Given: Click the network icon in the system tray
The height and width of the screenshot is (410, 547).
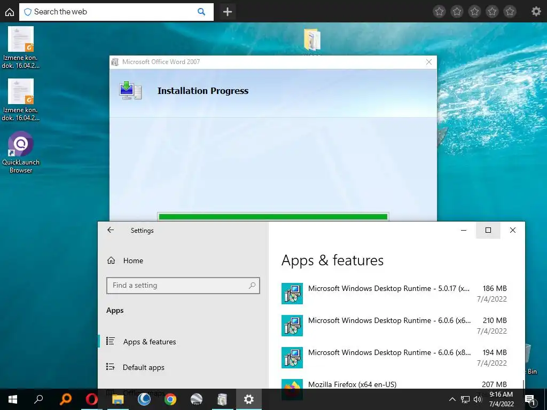Looking at the screenshot, I should coord(465,399).
